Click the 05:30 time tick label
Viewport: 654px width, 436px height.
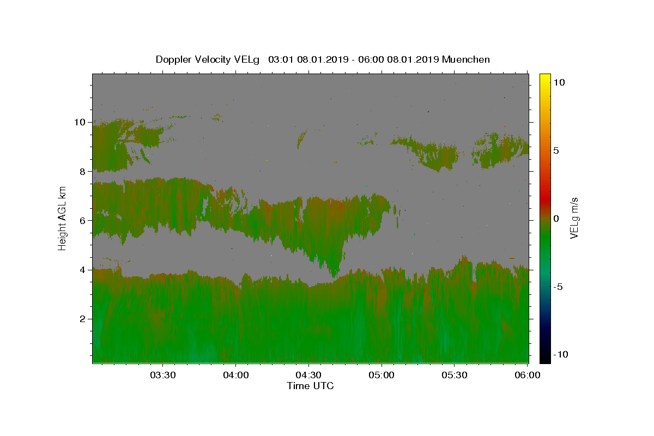pos(455,375)
